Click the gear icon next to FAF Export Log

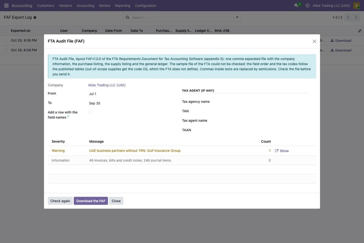click(x=35, y=17)
